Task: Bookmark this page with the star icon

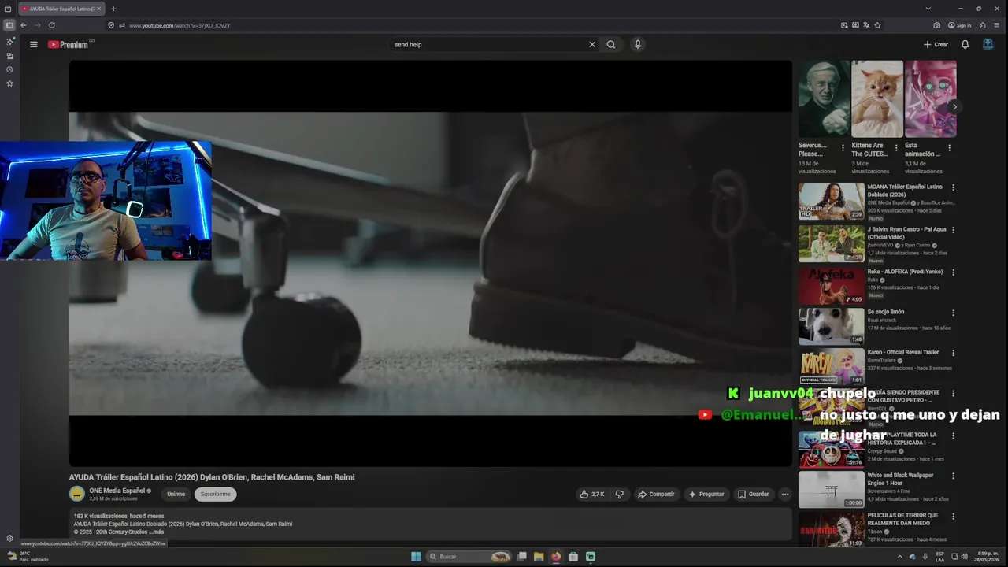Action: [x=877, y=25]
